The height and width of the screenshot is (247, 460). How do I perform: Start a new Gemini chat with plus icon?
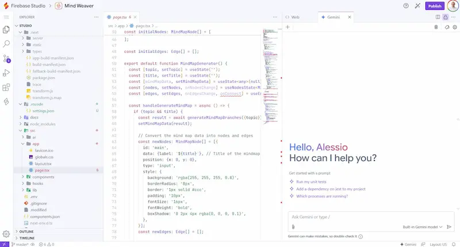tap(287, 27)
